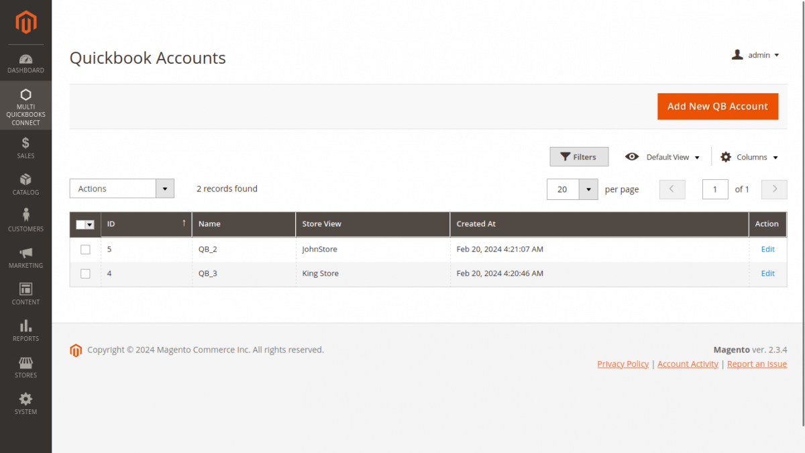Viewport: 805px width, 453px height.
Task: Open the Customers person icon
Action: pyautogui.click(x=25, y=215)
